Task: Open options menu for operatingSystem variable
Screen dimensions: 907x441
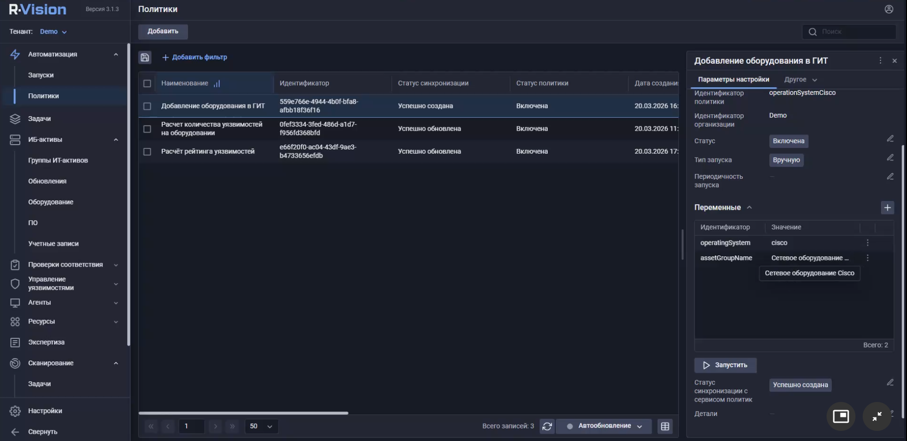Action: (868, 243)
